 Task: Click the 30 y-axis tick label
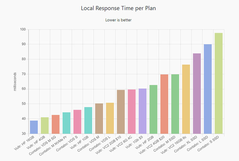(24, 134)
